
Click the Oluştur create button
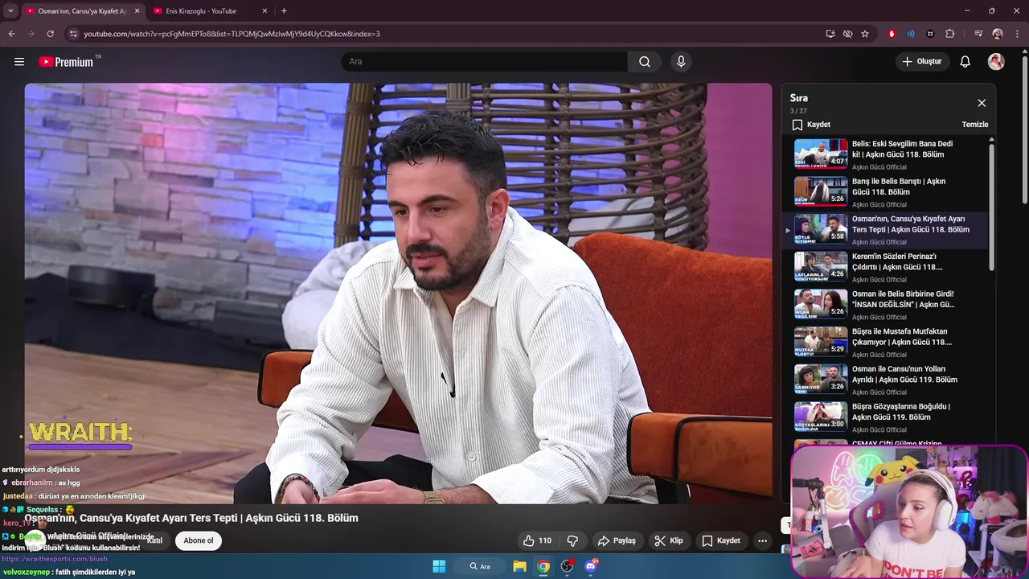[923, 62]
